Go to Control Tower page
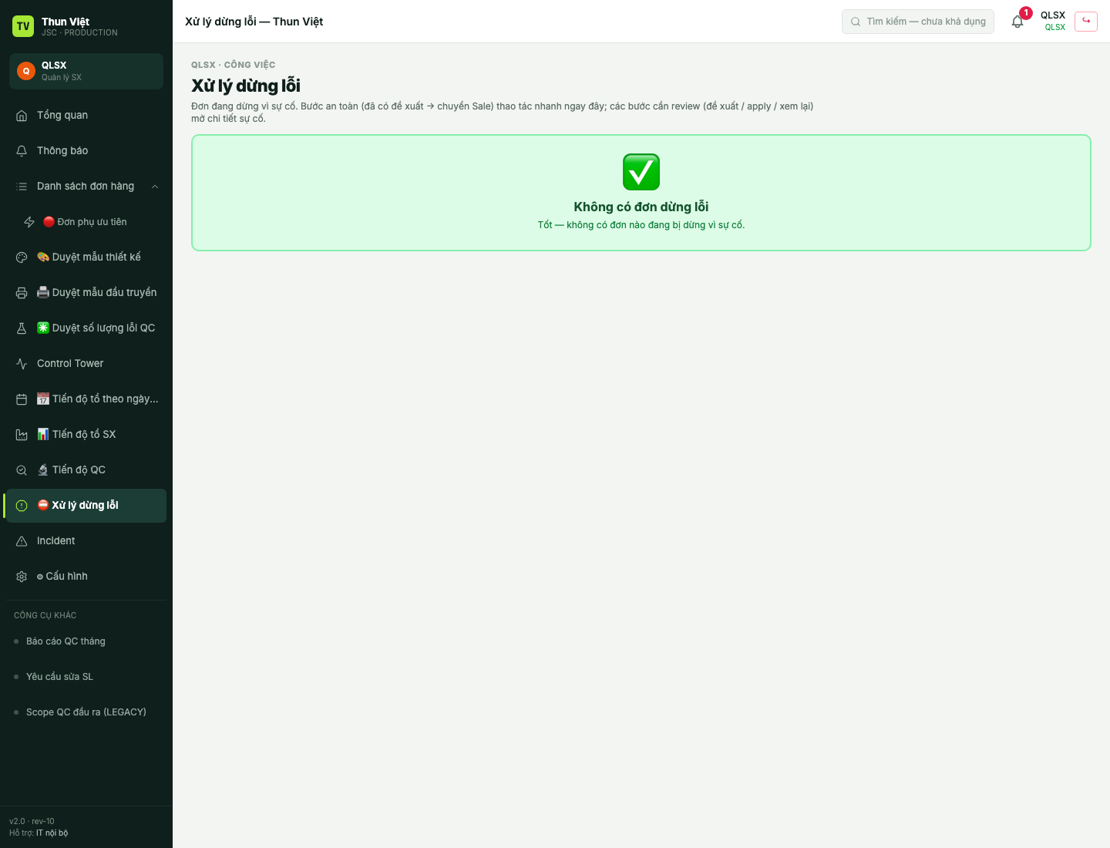Image resolution: width=1110 pixels, height=848 pixels. click(86, 364)
